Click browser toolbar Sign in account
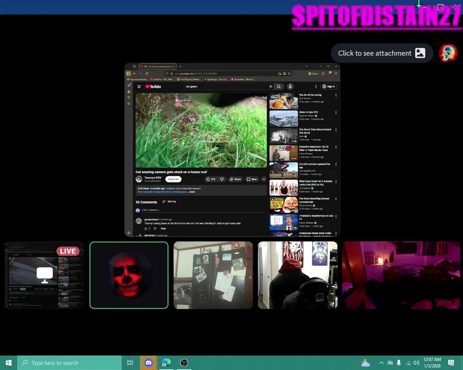The height and width of the screenshot is (370, 463). point(313,73)
